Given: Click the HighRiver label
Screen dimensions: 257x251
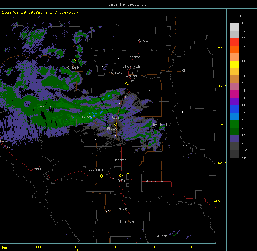Looking at the screenshot, I should point(128,221).
